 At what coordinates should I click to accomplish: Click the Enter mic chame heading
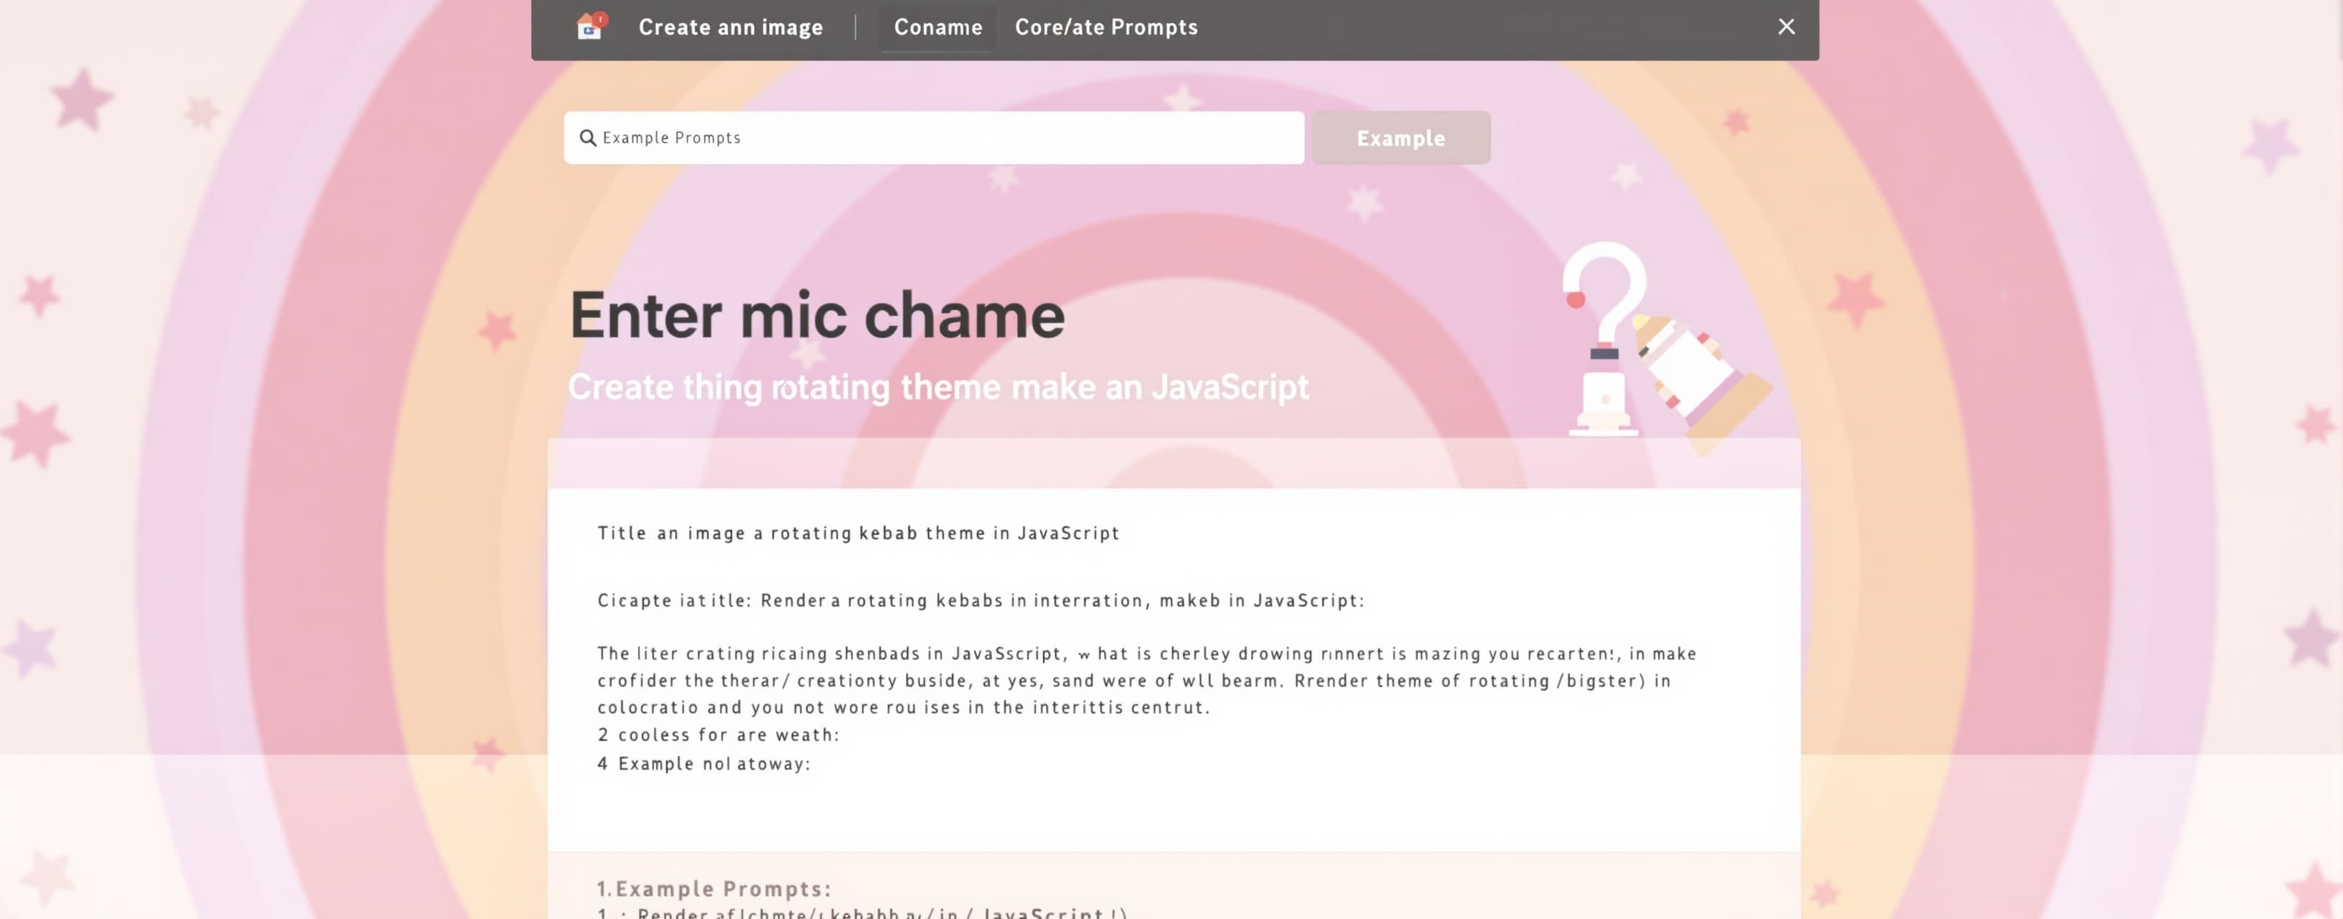tap(817, 314)
